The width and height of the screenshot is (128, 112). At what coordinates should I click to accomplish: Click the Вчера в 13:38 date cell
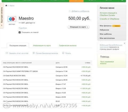(61, 89)
